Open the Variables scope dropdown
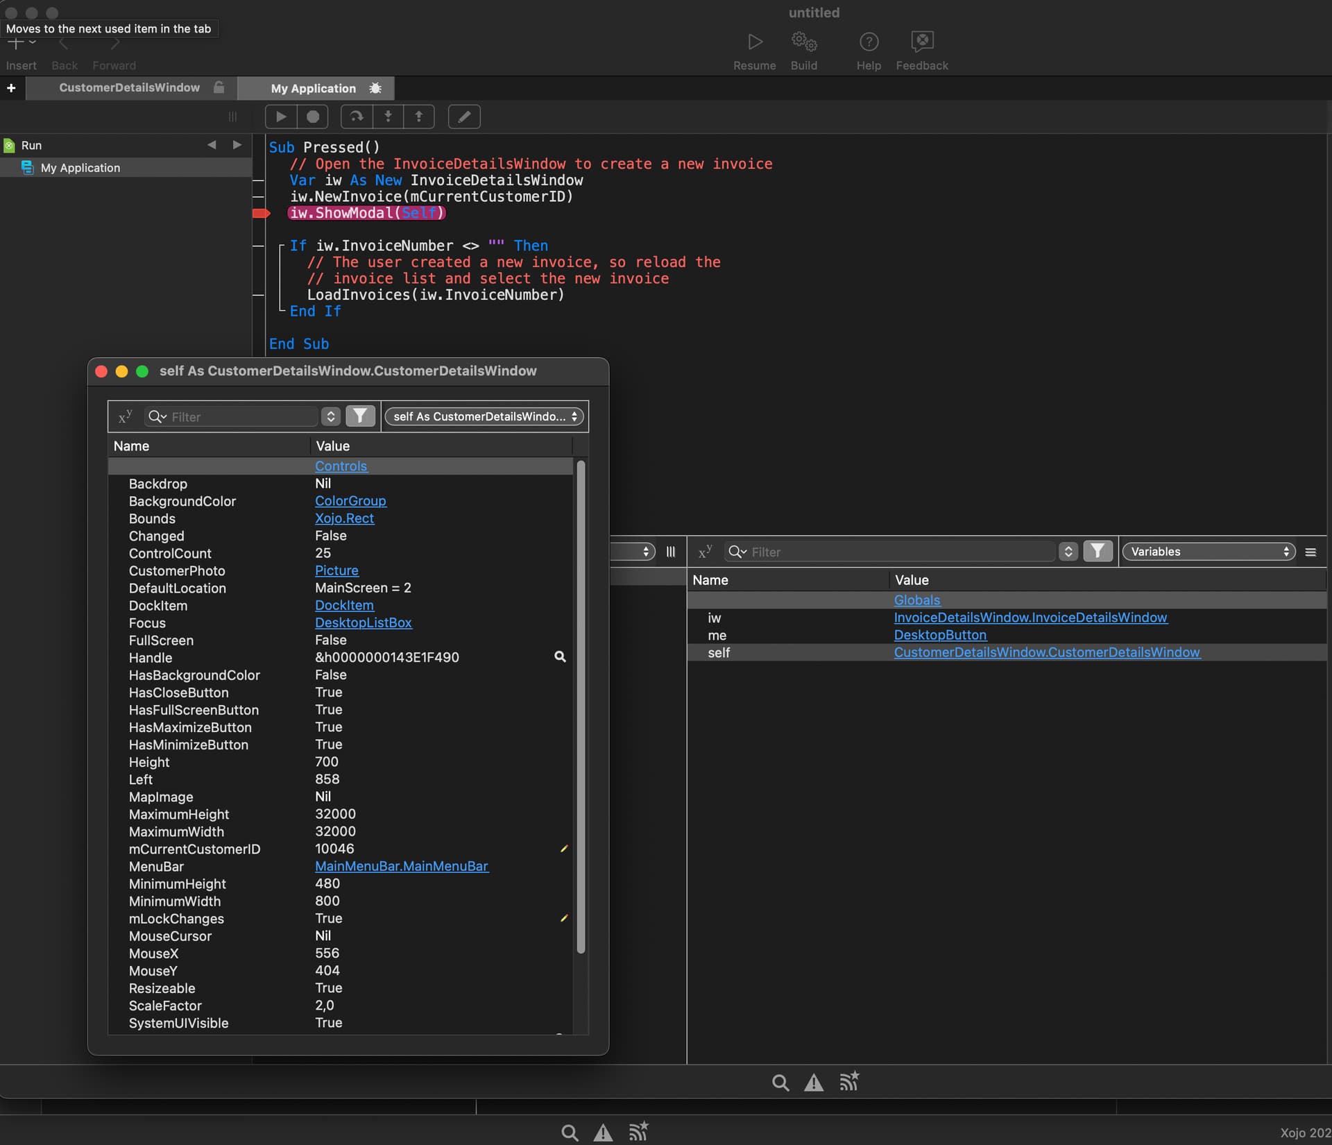Screen dimensions: 1332x1145 (1209, 551)
